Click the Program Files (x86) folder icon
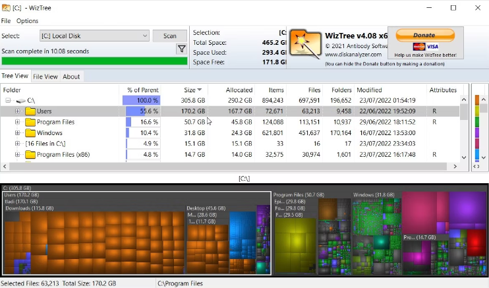The height and width of the screenshot is (288, 489). point(30,154)
